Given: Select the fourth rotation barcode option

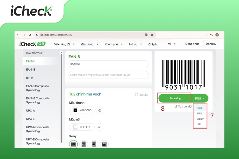Looking at the screenshot, I should [104, 144].
